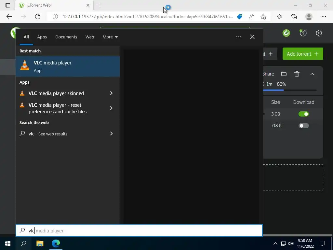Screen dimensions: 333x250
Task: Activate Read aloud icon in Edge
Action: tap(251, 17)
